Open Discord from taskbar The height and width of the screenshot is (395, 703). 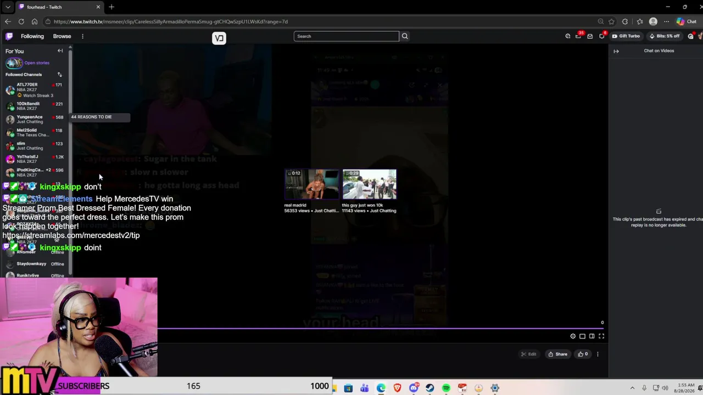point(414,388)
